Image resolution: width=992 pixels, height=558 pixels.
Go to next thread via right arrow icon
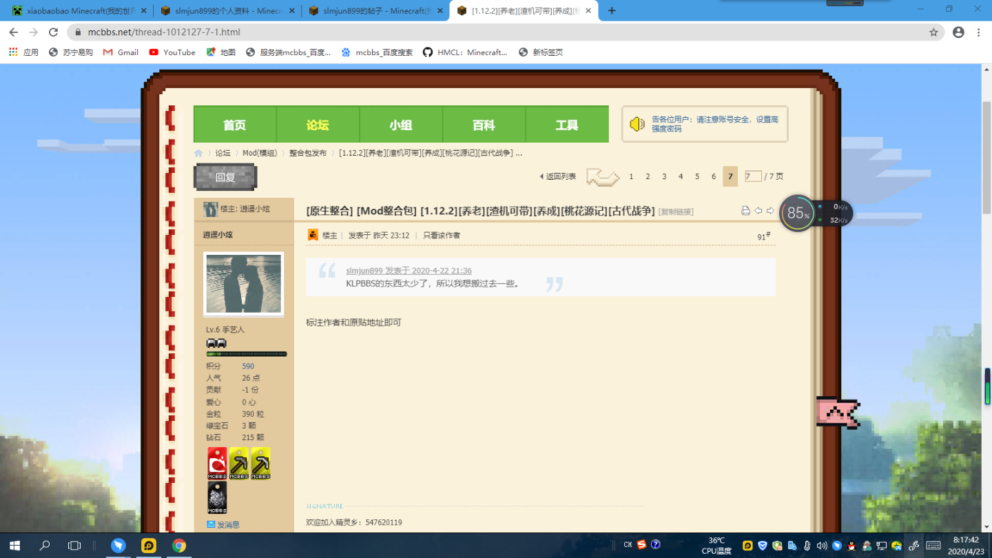tap(770, 211)
